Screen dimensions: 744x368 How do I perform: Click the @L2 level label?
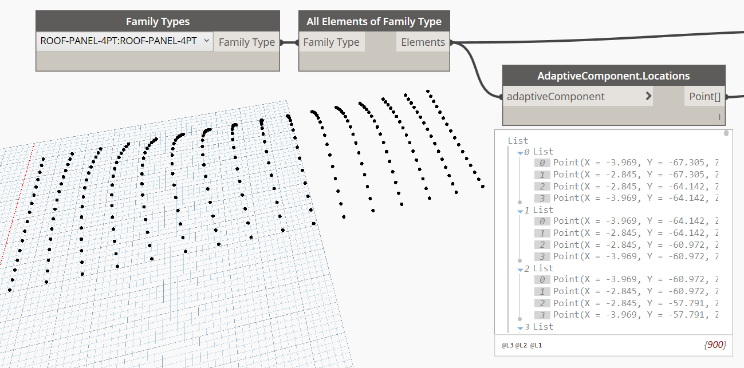click(521, 345)
